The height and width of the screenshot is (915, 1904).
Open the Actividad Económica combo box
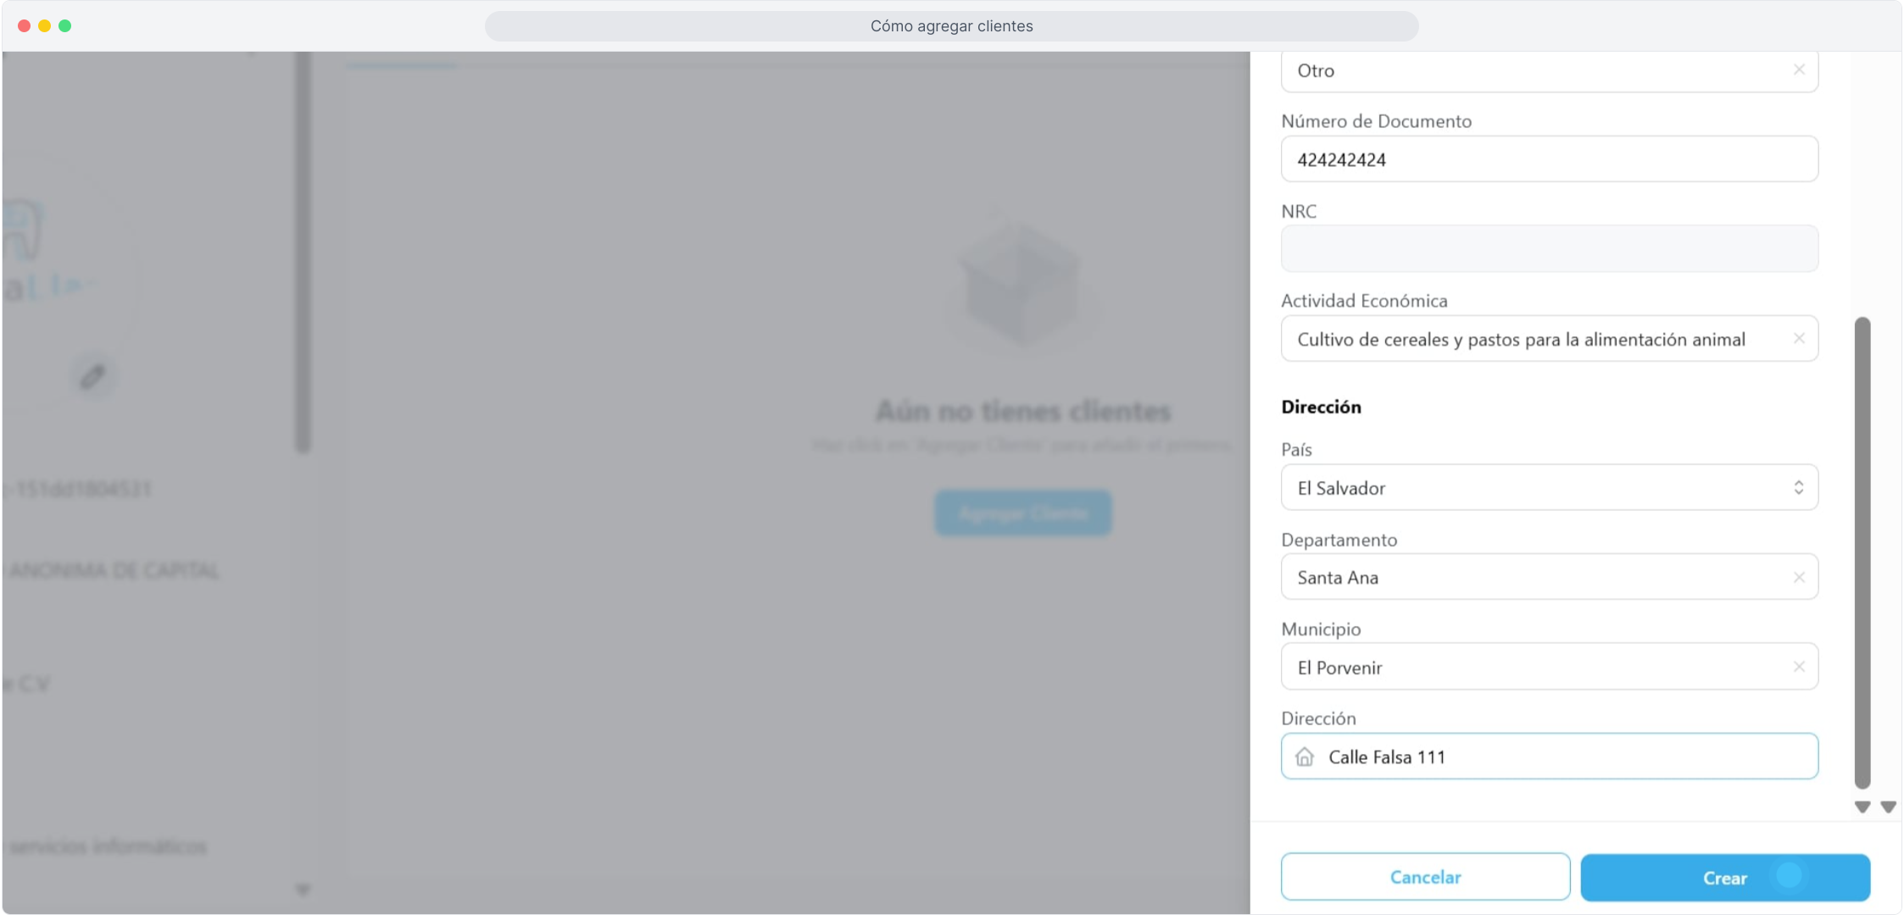click(1526, 340)
